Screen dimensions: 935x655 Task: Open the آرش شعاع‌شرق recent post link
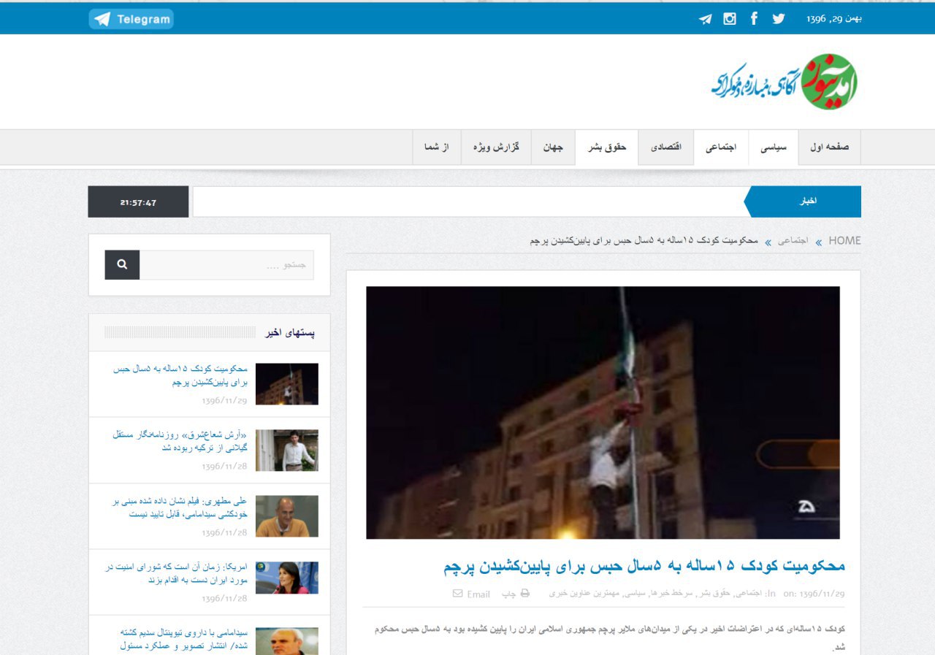click(x=180, y=441)
